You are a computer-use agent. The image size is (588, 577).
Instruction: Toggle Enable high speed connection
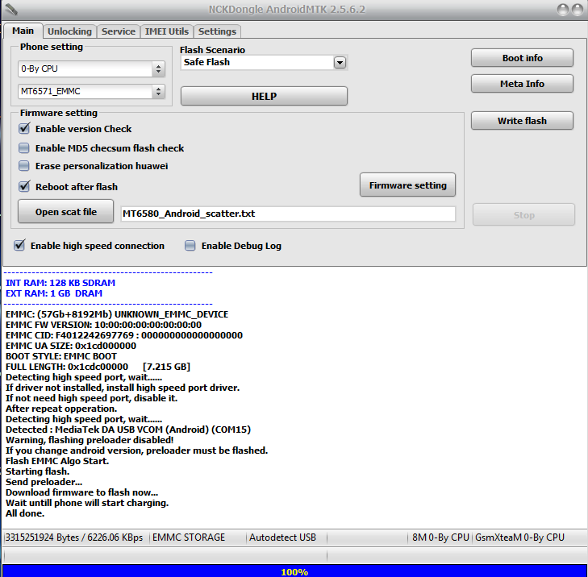click(19, 246)
